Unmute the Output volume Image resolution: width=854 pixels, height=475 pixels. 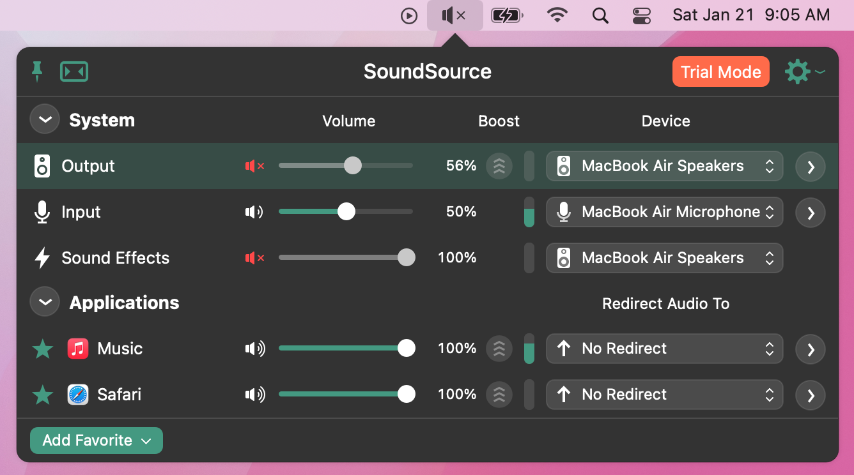tap(255, 166)
